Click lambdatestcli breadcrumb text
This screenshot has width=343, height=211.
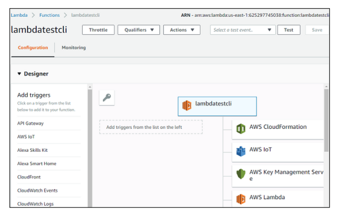[85, 15]
